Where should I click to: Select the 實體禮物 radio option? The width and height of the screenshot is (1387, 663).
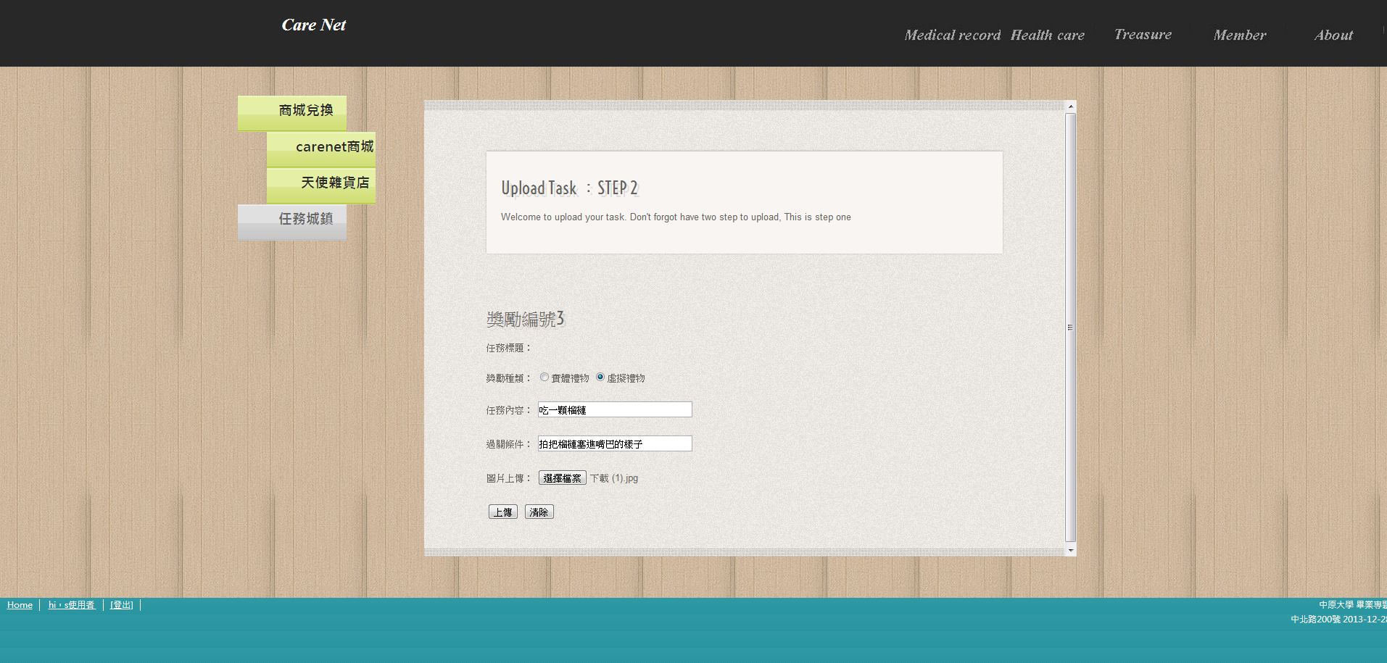click(x=545, y=378)
